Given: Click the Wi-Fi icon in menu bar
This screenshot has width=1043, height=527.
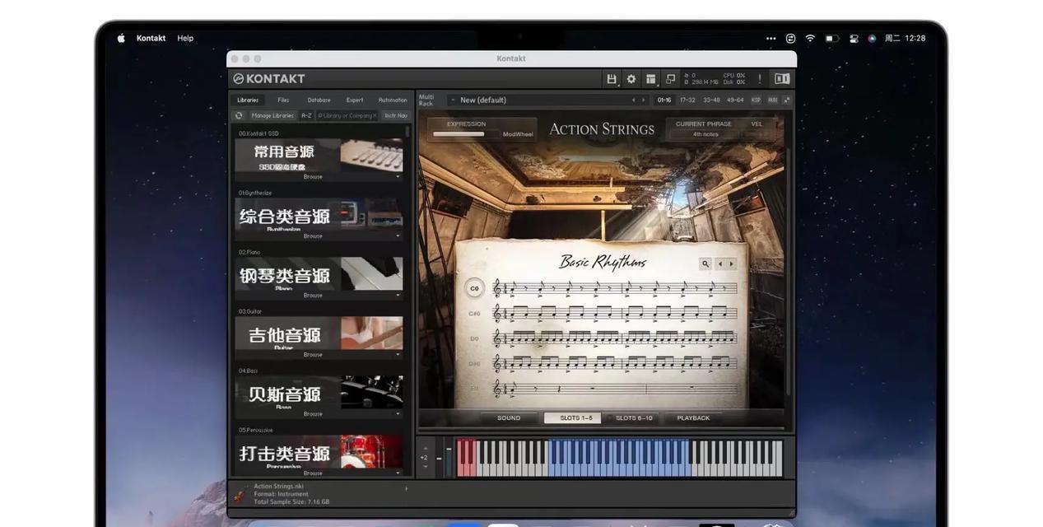Looking at the screenshot, I should click(x=810, y=38).
